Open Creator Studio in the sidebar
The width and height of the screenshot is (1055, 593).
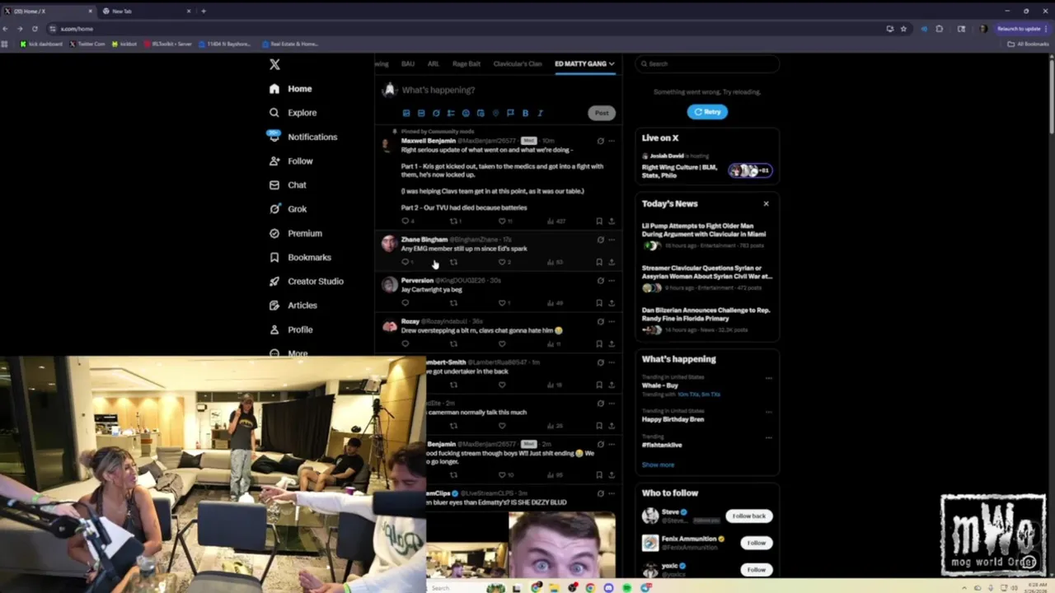(307, 281)
